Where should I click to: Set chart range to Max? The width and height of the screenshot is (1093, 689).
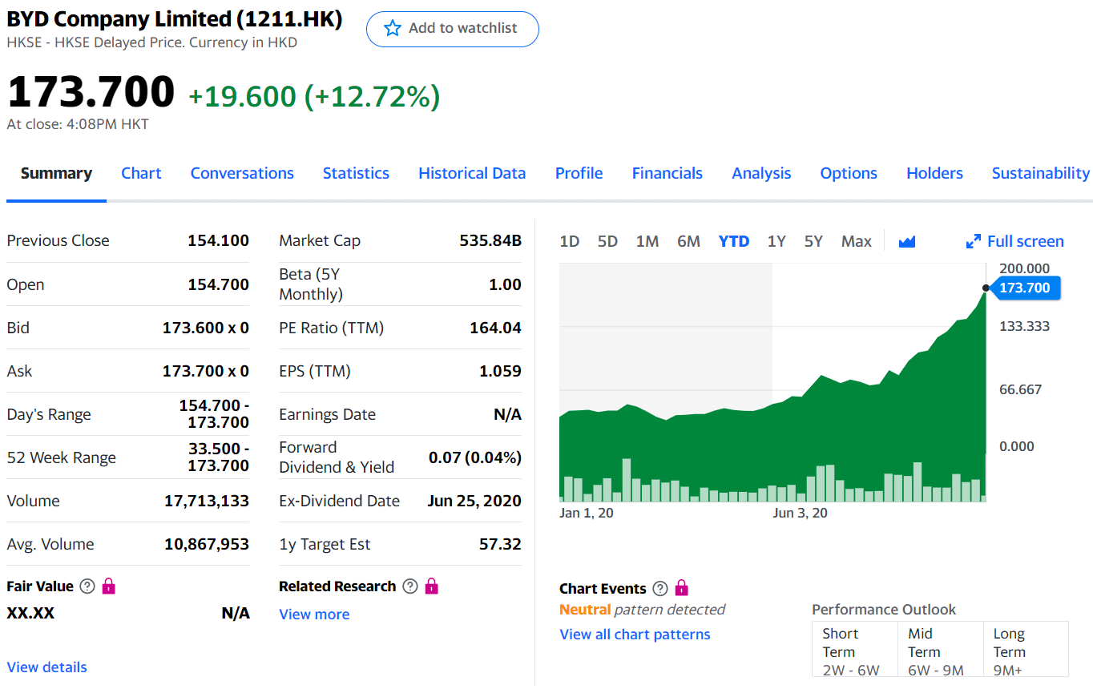(856, 241)
